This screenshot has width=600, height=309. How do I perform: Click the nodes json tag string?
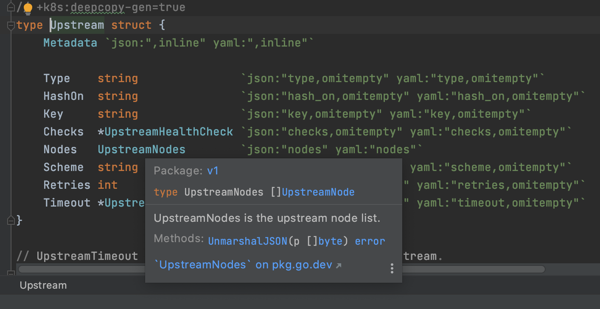[x=284, y=150]
